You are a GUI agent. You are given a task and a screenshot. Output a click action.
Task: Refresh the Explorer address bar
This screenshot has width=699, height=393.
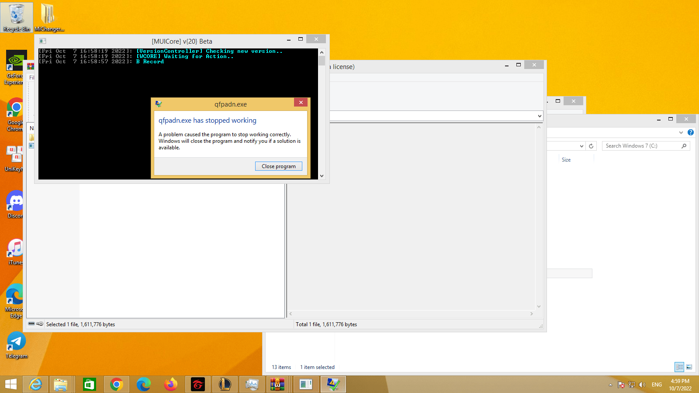(x=591, y=146)
